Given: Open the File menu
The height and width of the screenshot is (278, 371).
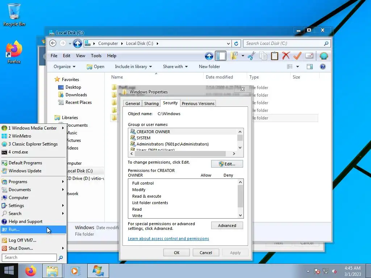Looking at the screenshot, I should (x=54, y=56).
